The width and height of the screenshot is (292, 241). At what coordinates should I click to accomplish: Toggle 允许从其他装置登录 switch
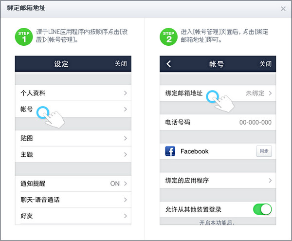coord(262,209)
